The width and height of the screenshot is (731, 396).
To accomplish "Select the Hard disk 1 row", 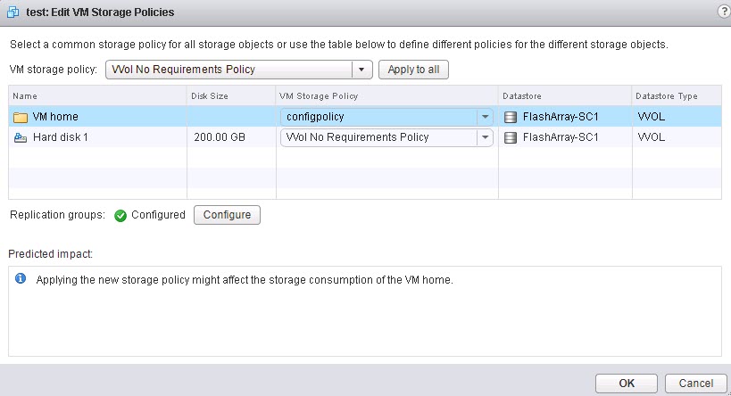I will click(365, 137).
